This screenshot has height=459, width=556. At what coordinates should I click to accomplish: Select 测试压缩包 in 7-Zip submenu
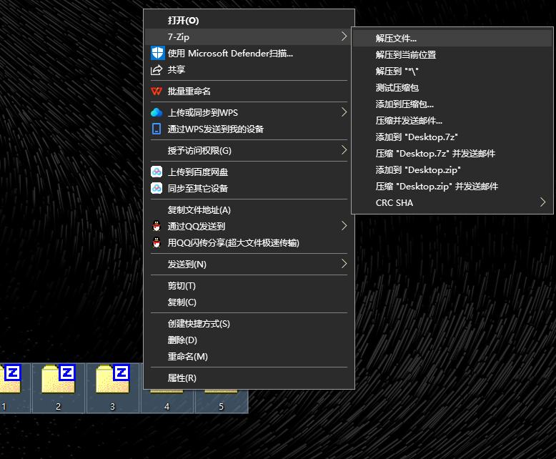click(x=452, y=88)
